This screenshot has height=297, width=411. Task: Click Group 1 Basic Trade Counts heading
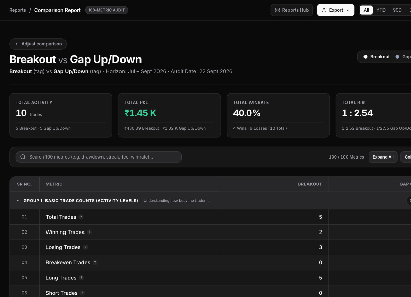click(x=81, y=201)
